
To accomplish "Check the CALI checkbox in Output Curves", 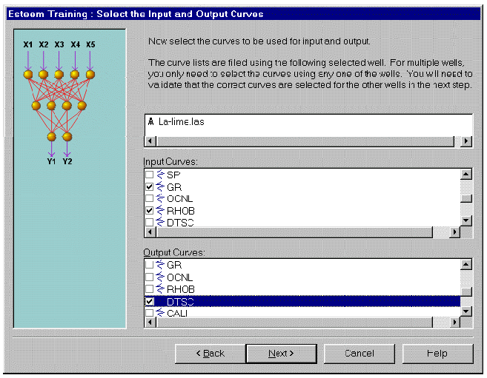I will [150, 314].
